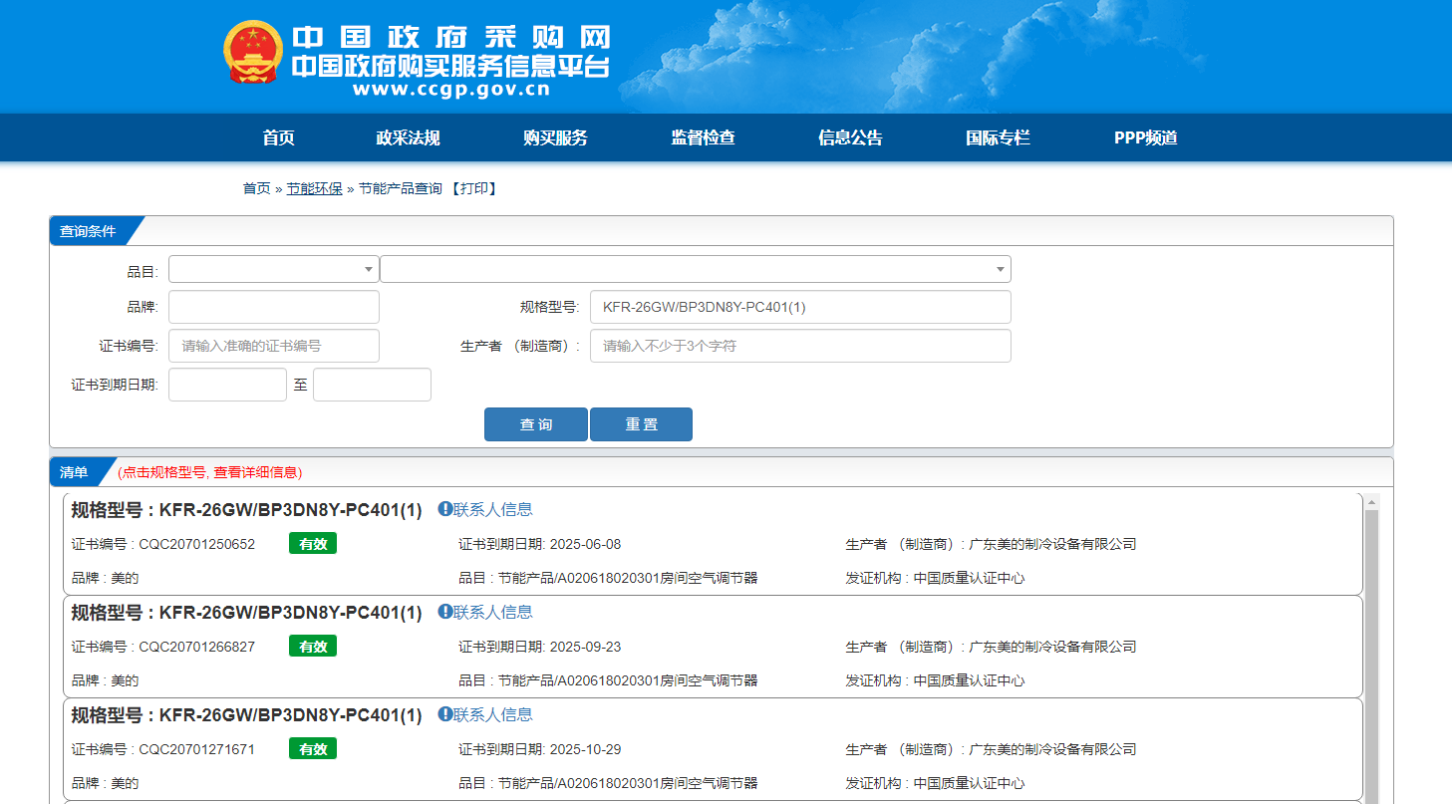Open 联系人信息 for certificate CQC20701271671
This screenshot has width=1452, height=804.
(x=493, y=714)
